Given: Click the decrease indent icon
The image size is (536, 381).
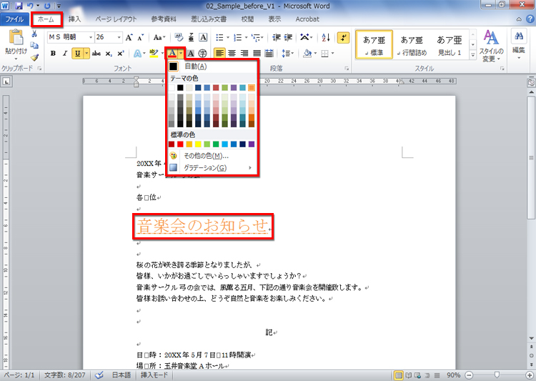Looking at the screenshot, I should (276, 37).
